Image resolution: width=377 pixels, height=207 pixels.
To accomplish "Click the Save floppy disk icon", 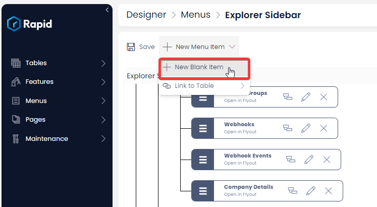I will (x=131, y=47).
